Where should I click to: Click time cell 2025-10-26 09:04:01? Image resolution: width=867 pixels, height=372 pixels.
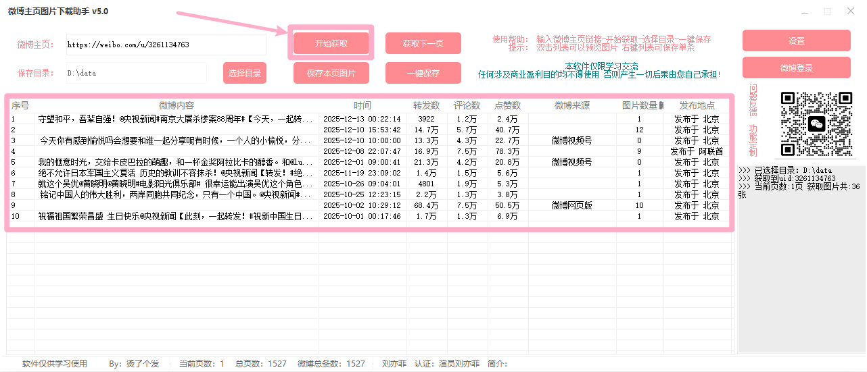(x=362, y=184)
